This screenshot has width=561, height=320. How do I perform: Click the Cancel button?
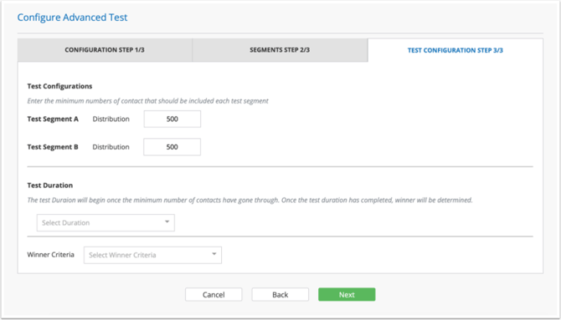coord(214,295)
